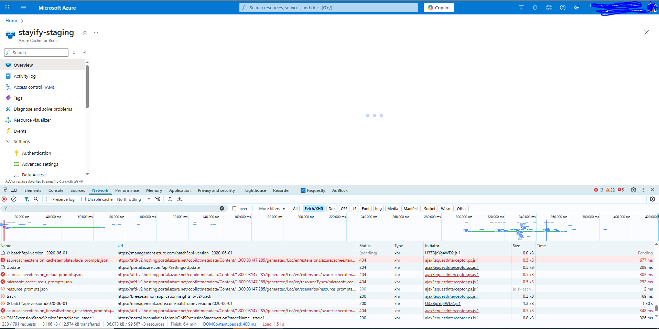
Task: Open the network search magnifier
Action: [x=36, y=199]
